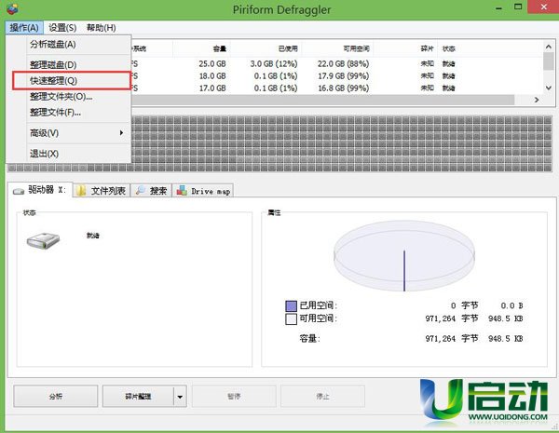Viewport: 559px width, 433px height.
Task: Click the hard drive icon in status panel
Action: pyautogui.click(x=43, y=240)
